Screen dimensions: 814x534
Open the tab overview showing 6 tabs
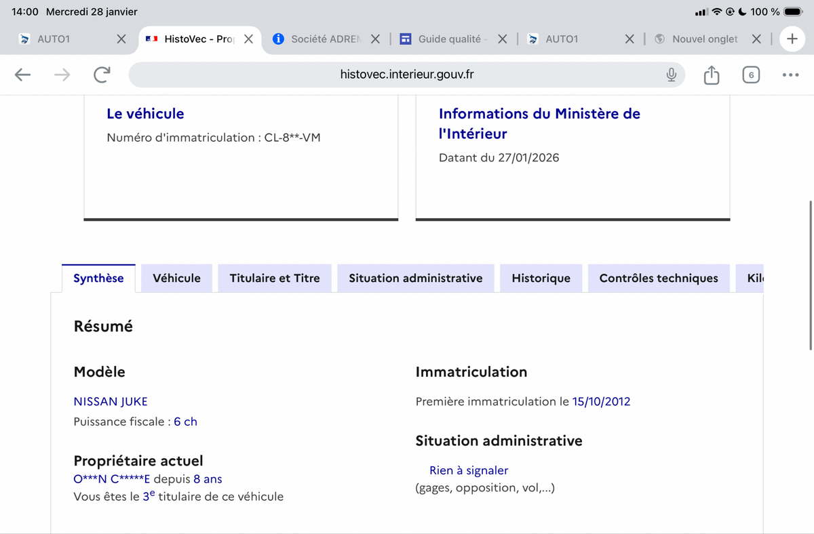(x=750, y=75)
